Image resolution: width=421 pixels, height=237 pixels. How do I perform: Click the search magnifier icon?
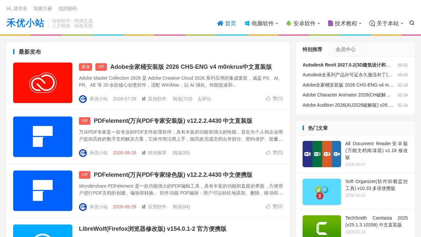(x=412, y=23)
